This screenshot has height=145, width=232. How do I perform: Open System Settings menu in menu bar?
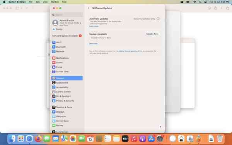(17, 2)
